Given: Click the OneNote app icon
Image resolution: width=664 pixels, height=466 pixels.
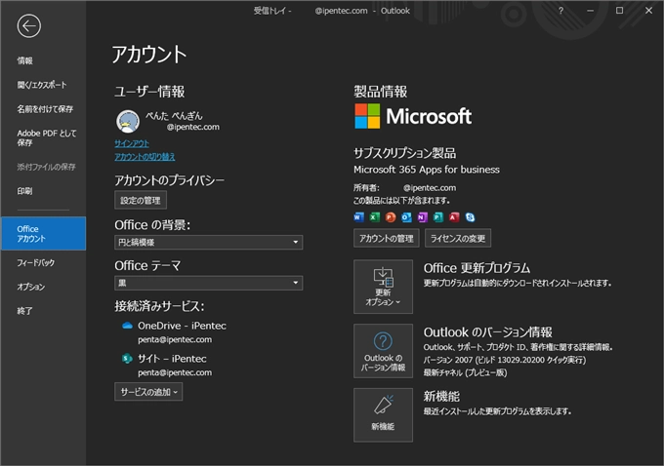Looking at the screenshot, I should point(422,217).
